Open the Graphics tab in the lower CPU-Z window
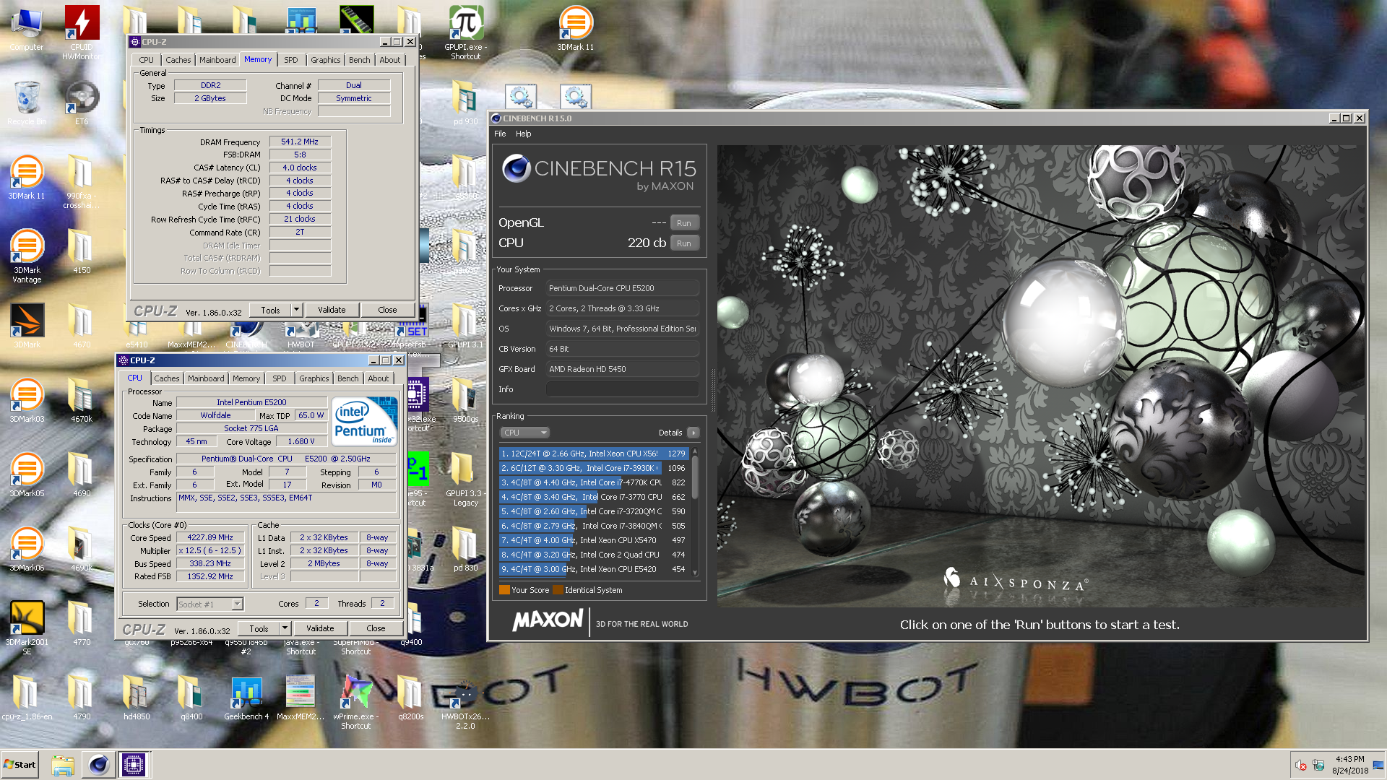This screenshot has height=780, width=1387. pos(314,378)
